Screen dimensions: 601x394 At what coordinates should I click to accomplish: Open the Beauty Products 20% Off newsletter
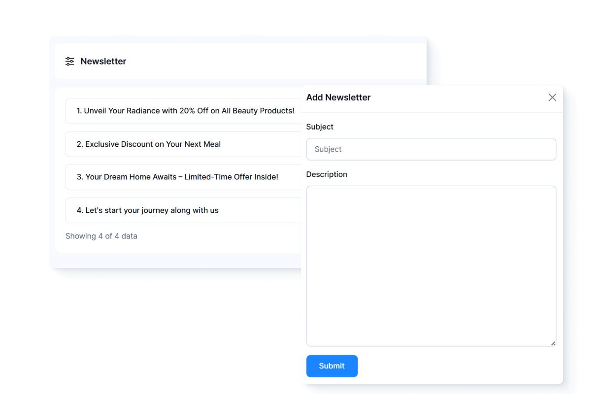click(185, 111)
